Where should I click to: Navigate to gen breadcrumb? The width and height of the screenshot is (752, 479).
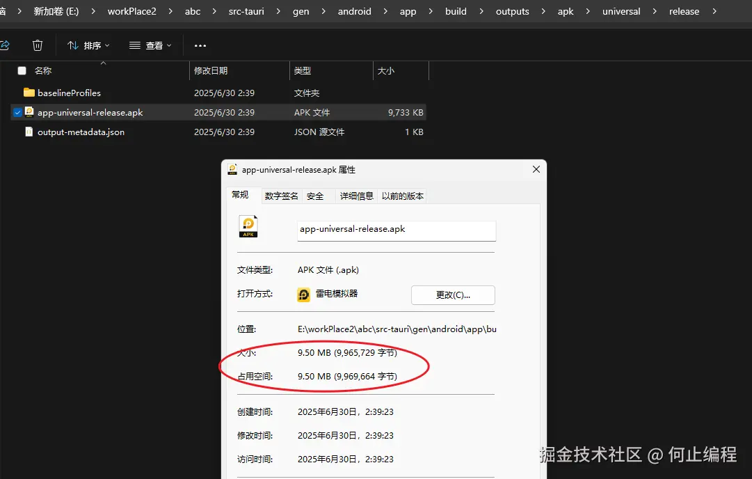tap(301, 11)
